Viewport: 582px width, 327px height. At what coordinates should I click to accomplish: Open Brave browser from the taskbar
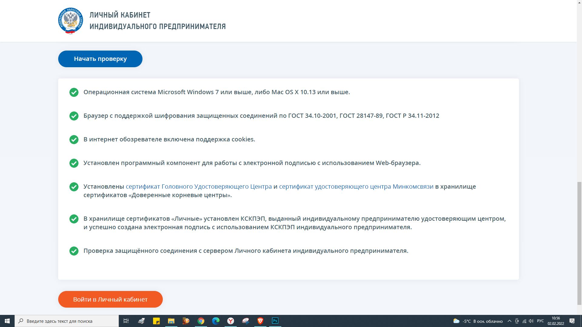click(x=260, y=321)
